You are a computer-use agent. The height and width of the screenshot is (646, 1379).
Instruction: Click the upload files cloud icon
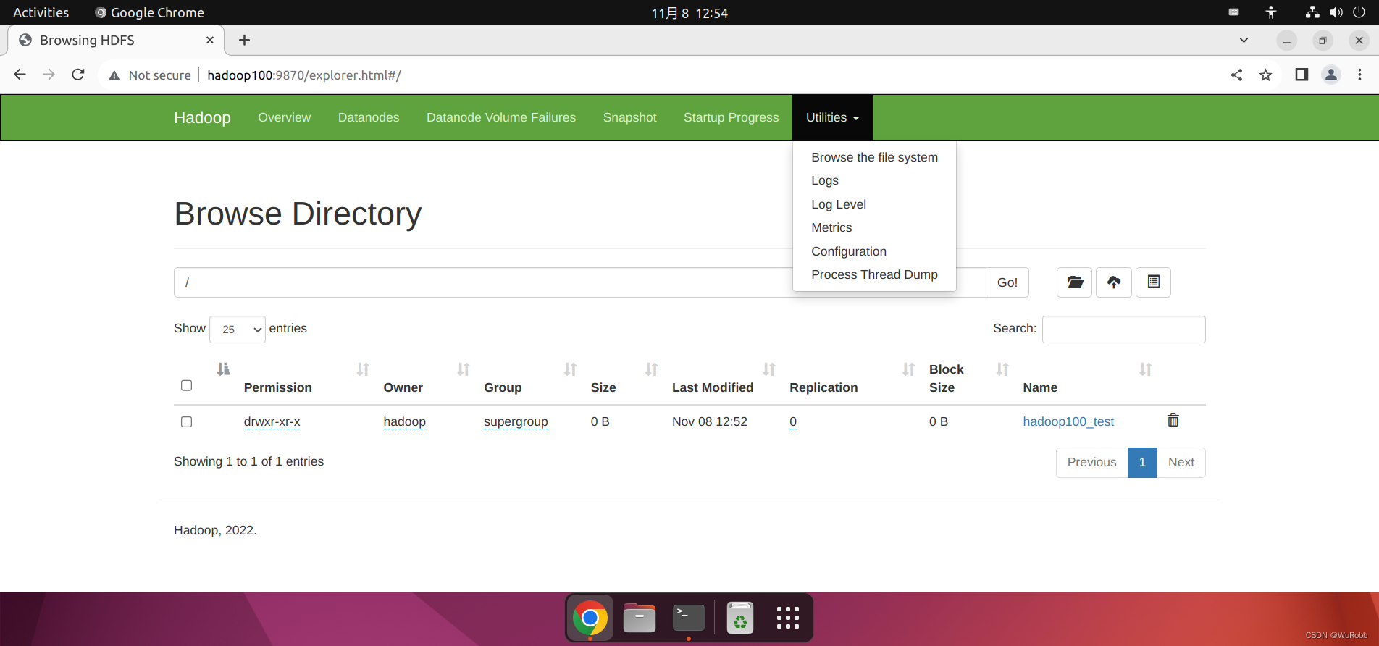1114,282
